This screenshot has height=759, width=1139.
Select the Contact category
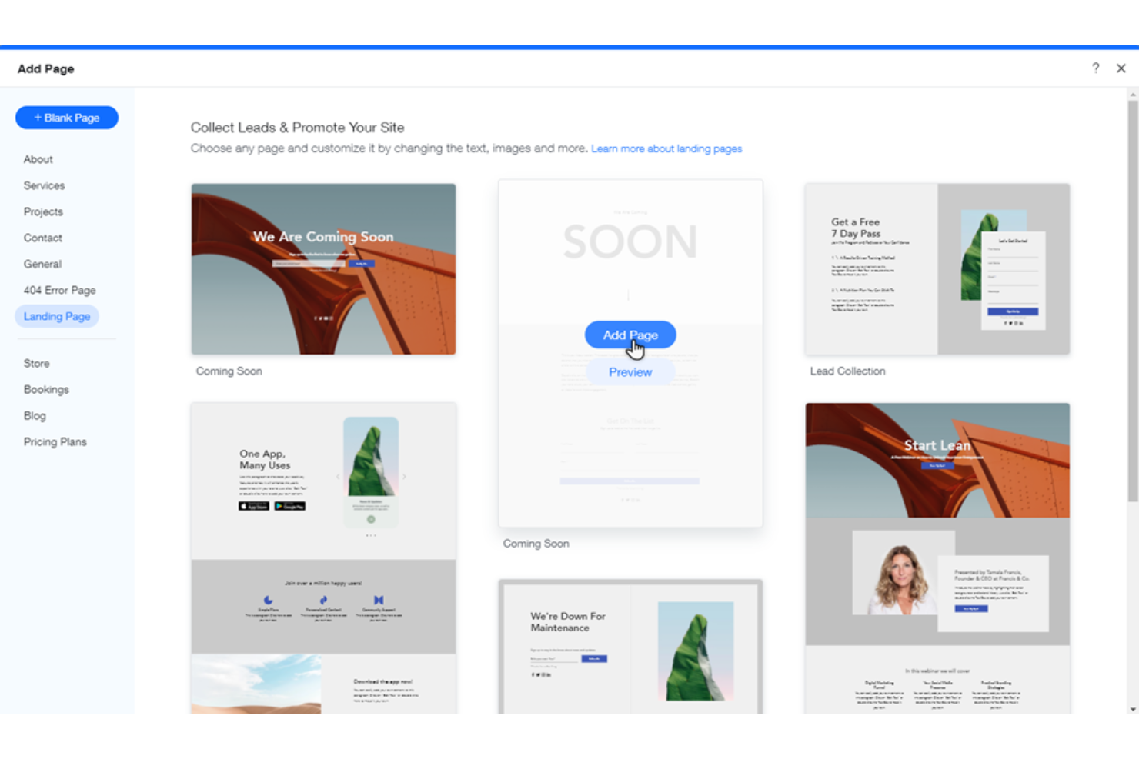click(x=42, y=238)
